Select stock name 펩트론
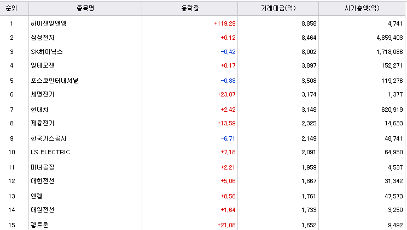The height and width of the screenshot is (230, 407). tap(39, 225)
